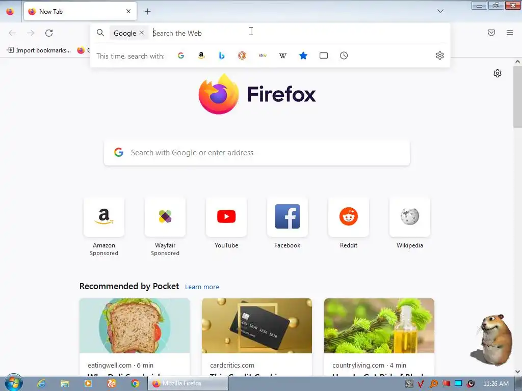
Task: Open the Firefox hamburger application menu
Action: [510, 33]
